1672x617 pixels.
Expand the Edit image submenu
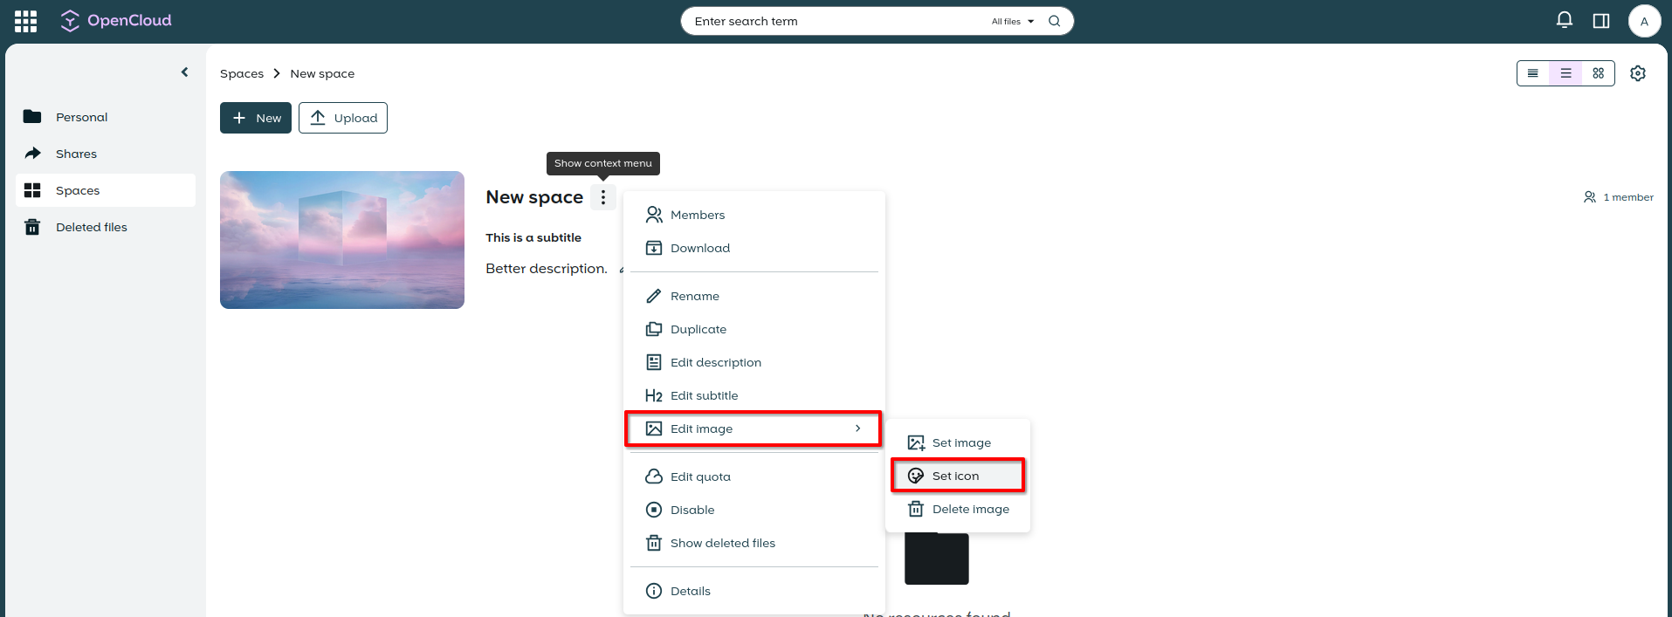[x=753, y=428]
